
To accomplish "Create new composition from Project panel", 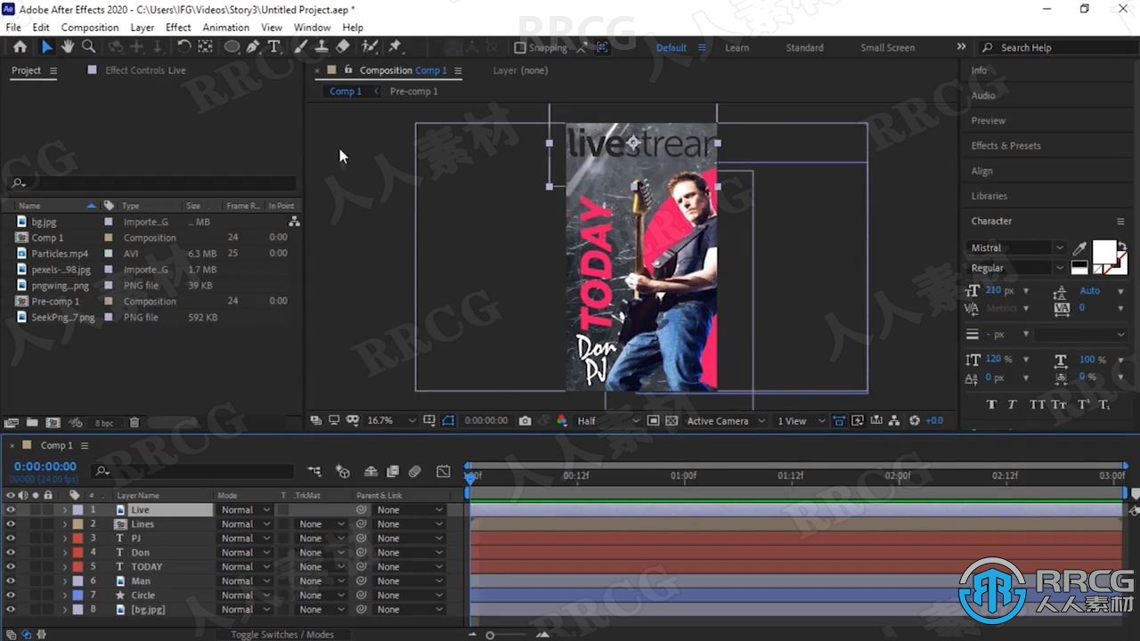I will [53, 423].
